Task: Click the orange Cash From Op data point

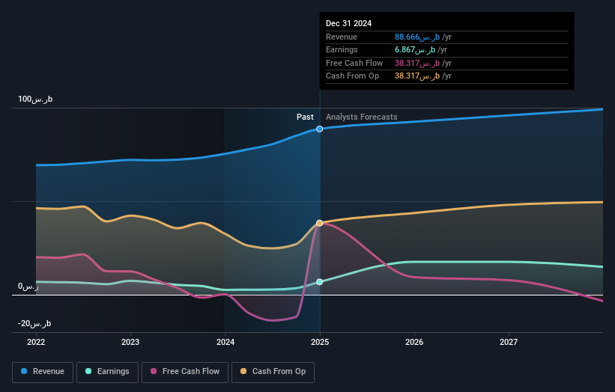Action: 320,223
